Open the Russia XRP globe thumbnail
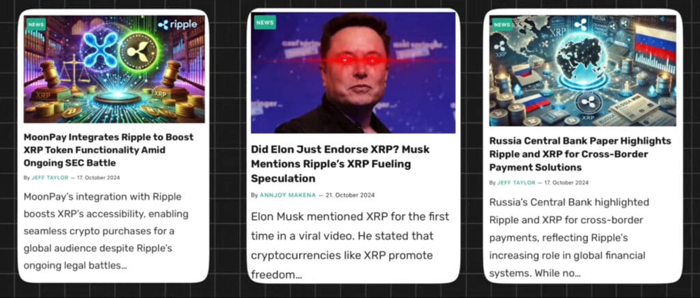The width and height of the screenshot is (700, 298). pyautogui.click(x=582, y=70)
